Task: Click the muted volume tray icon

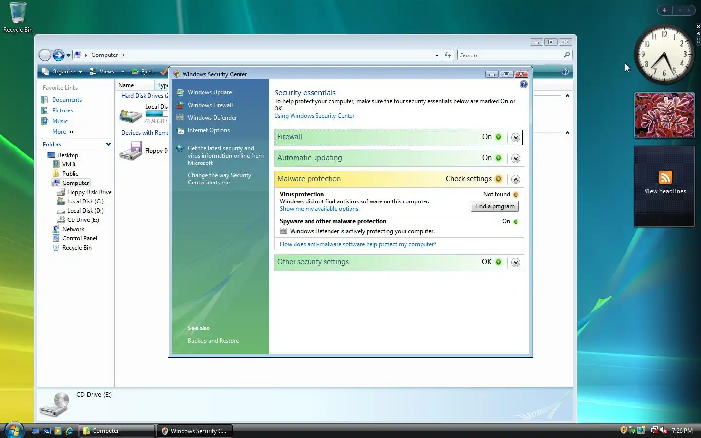Action: click(x=664, y=430)
